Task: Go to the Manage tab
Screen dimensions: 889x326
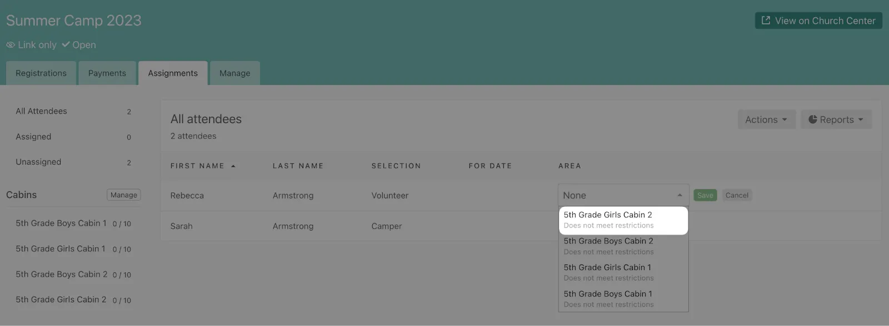Action: point(234,73)
